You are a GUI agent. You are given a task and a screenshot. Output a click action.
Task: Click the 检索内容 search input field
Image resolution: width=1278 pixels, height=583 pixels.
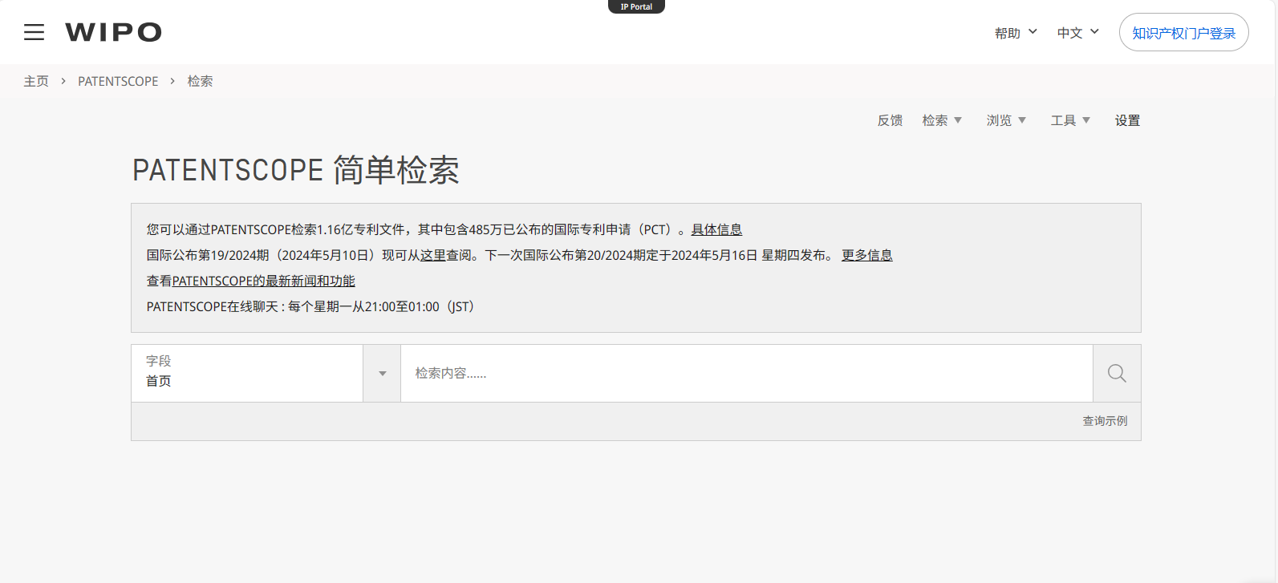(x=746, y=374)
